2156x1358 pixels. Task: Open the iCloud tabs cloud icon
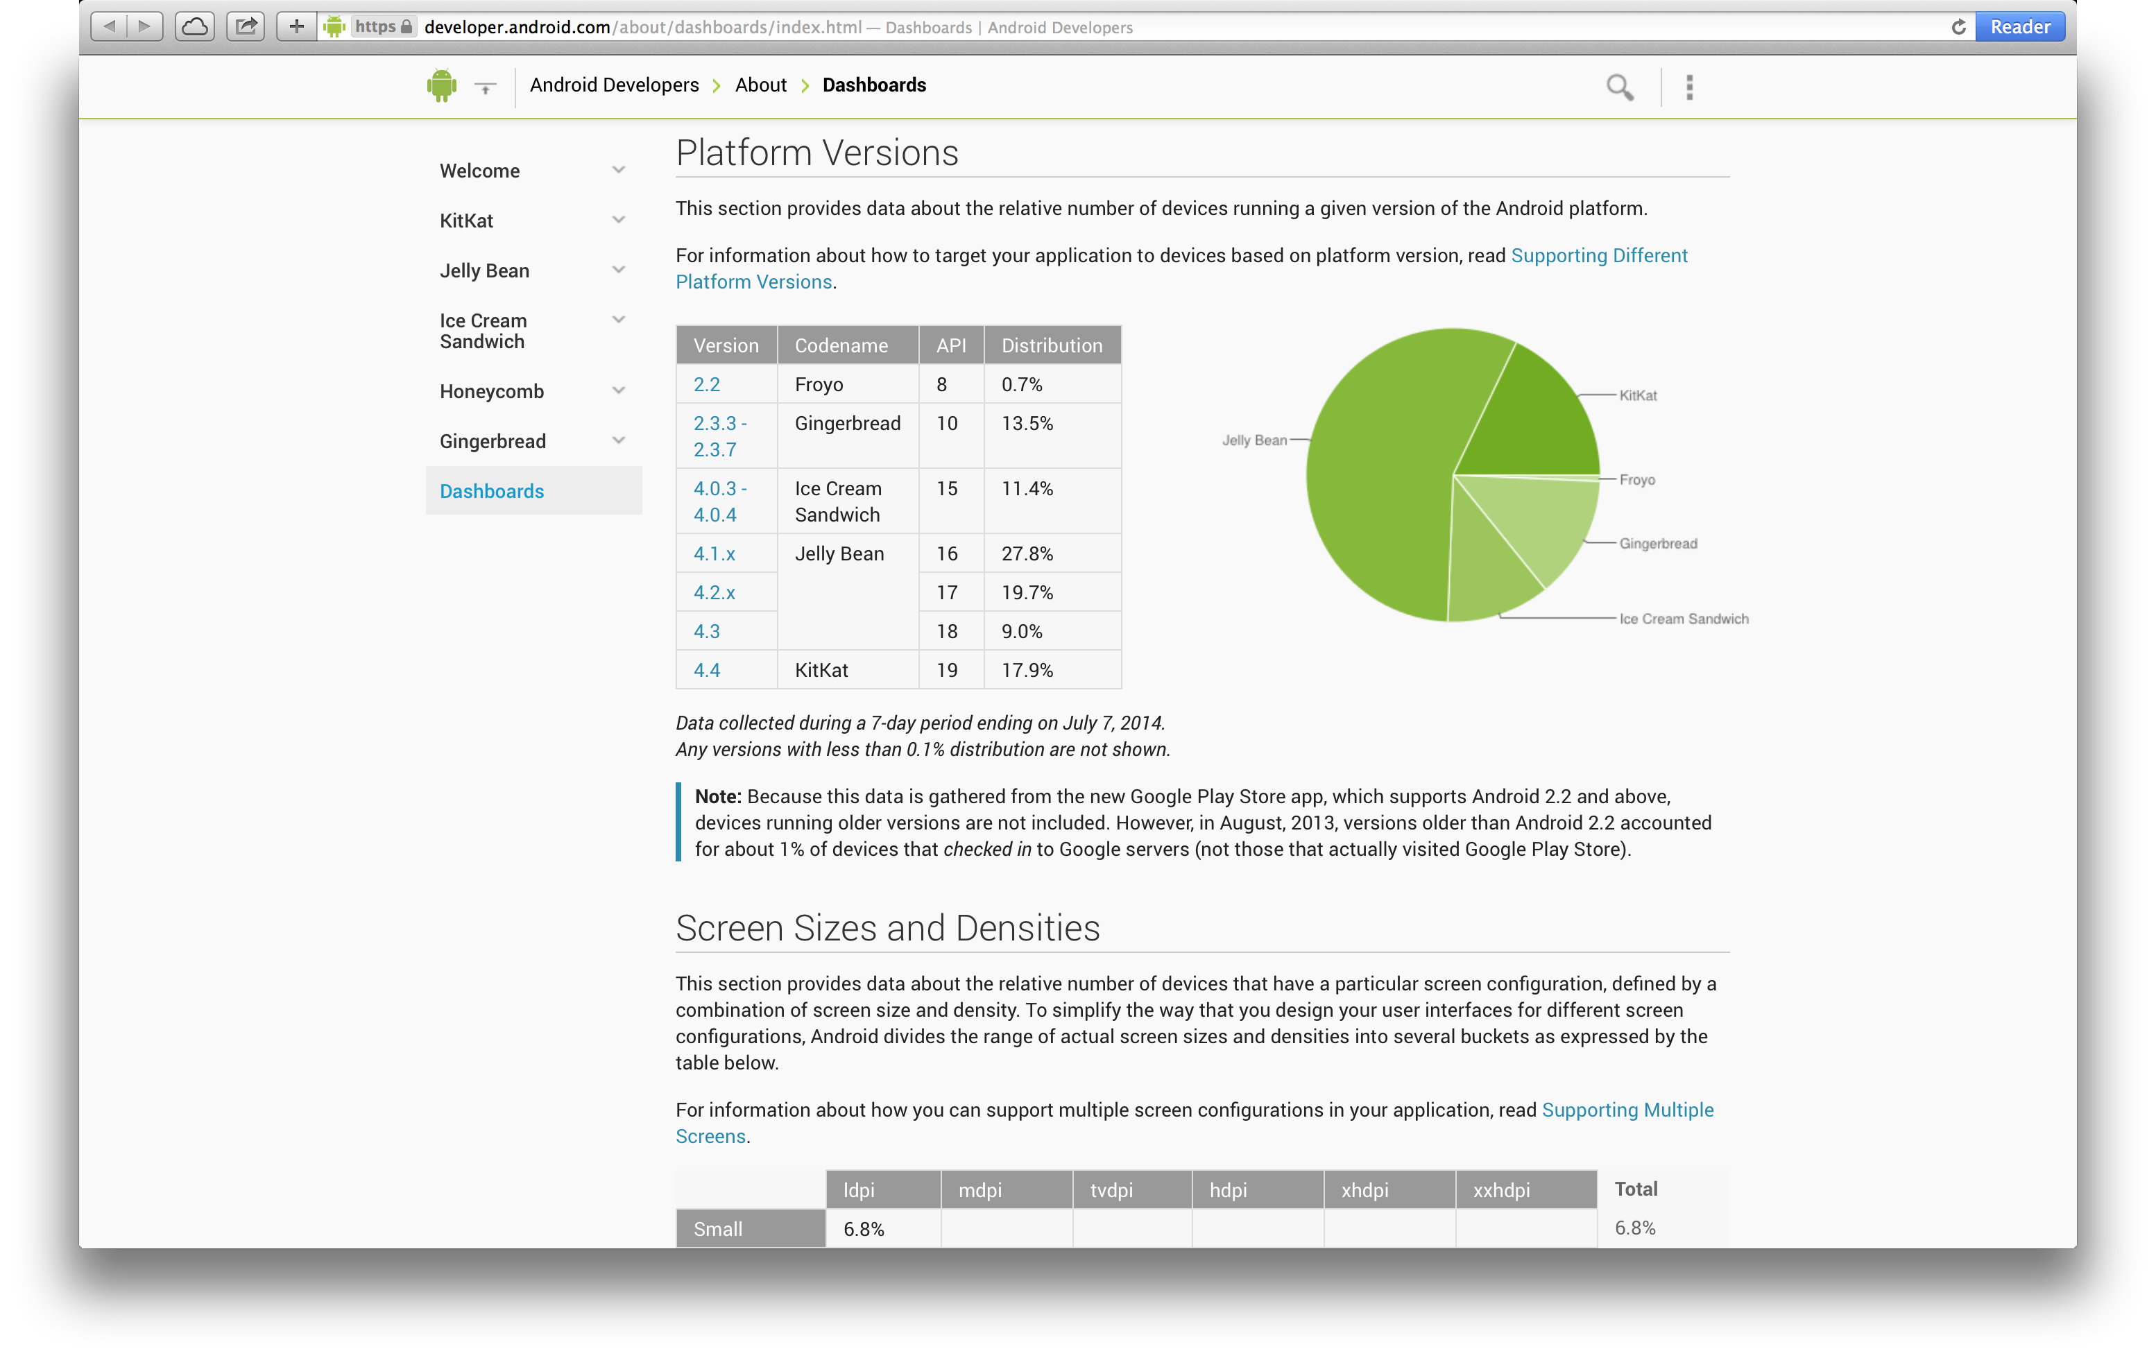194,26
